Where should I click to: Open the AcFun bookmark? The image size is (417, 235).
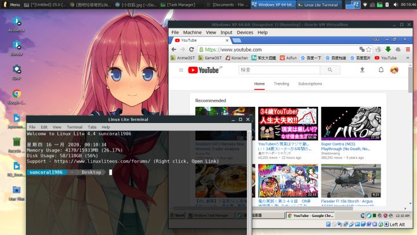[x=288, y=58]
